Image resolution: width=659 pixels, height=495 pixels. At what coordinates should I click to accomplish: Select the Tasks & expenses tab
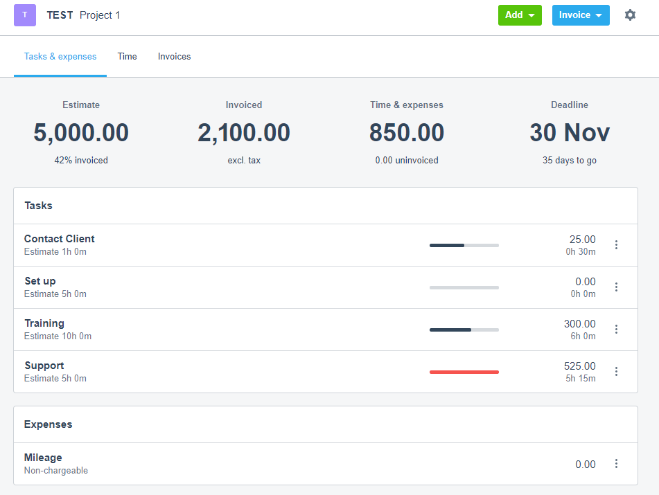coord(60,56)
